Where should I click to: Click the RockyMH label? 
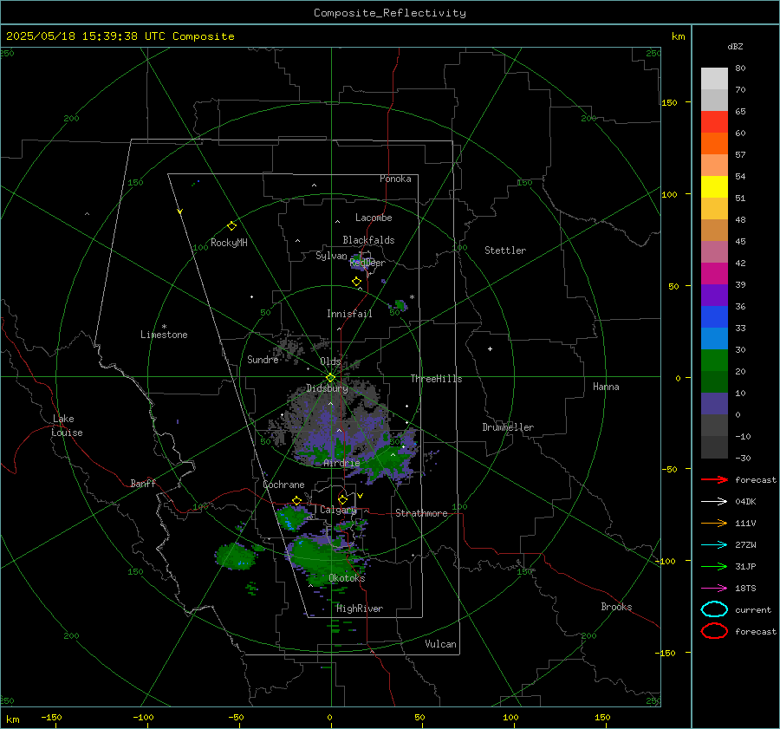229,243
